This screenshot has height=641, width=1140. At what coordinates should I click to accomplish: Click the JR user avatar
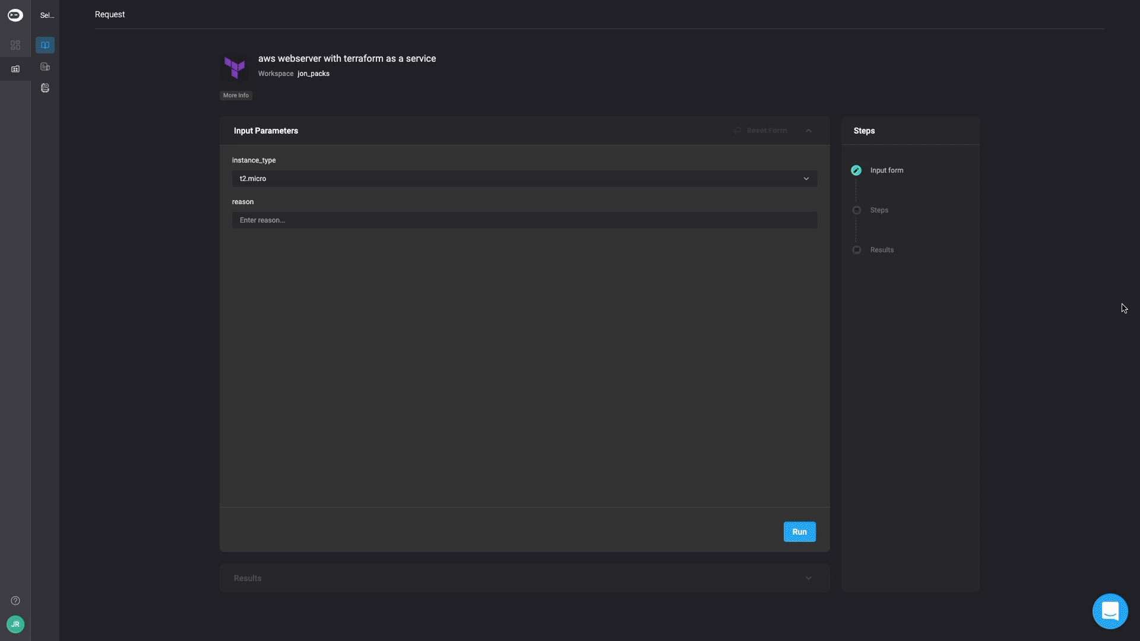click(x=15, y=624)
